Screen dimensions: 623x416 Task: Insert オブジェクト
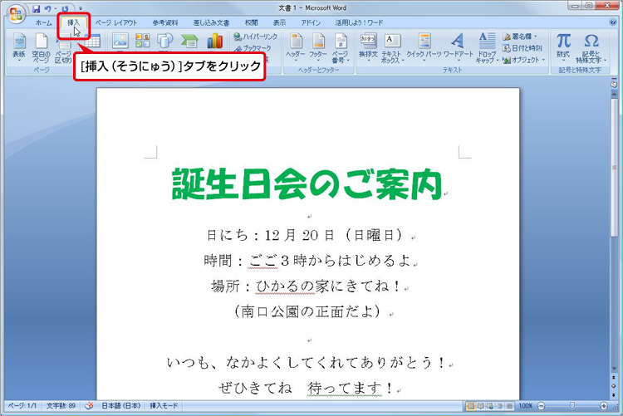(x=523, y=61)
